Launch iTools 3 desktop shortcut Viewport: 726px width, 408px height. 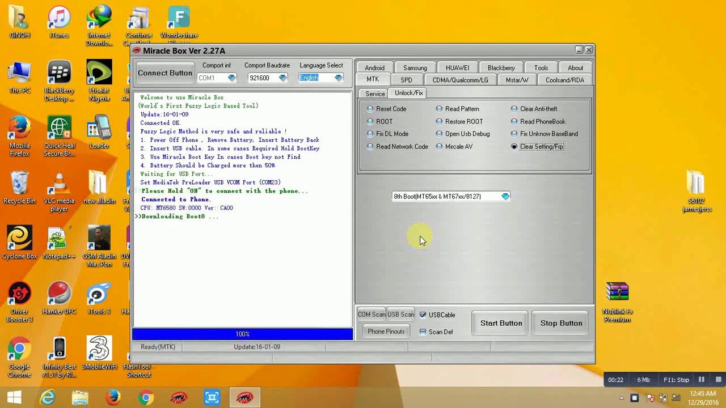(x=99, y=299)
